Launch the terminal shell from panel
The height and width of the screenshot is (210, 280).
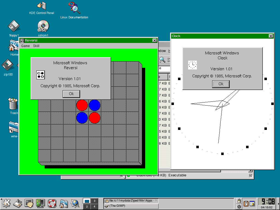pos(29,203)
